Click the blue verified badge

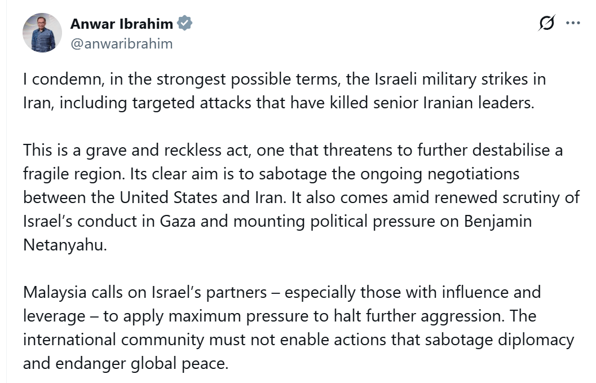[184, 24]
